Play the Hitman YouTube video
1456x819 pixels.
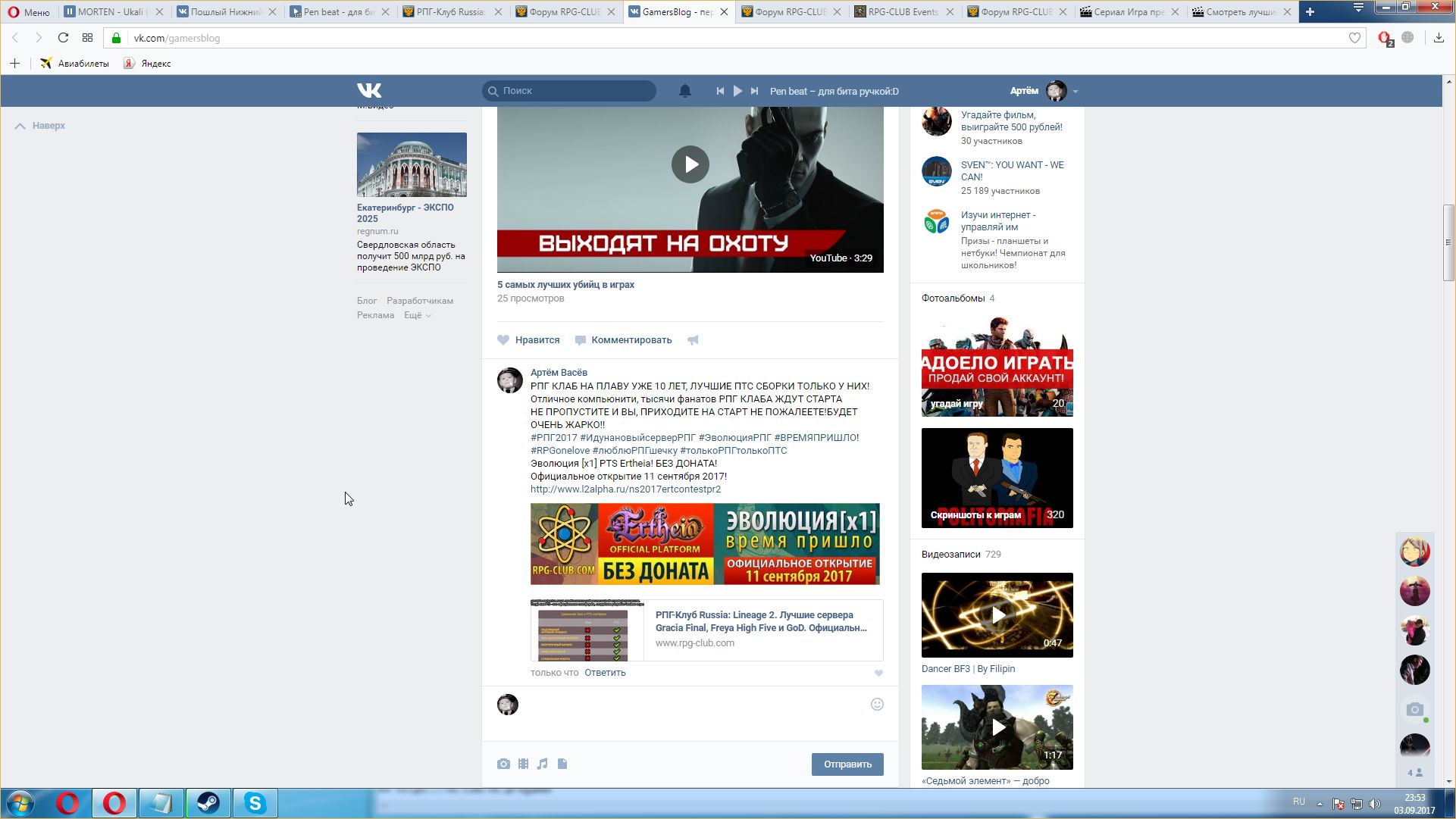click(x=690, y=164)
